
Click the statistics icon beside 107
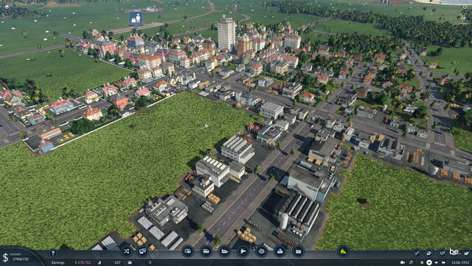[100, 263]
